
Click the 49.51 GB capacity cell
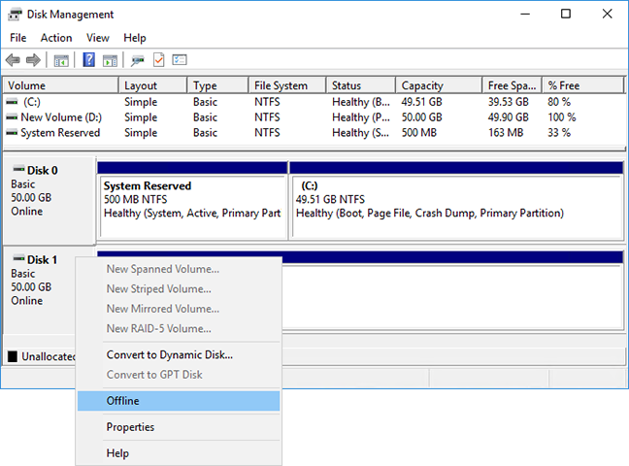pos(421,102)
